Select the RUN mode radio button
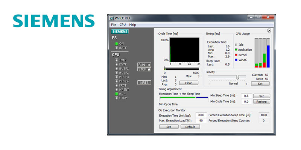 (149, 65)
